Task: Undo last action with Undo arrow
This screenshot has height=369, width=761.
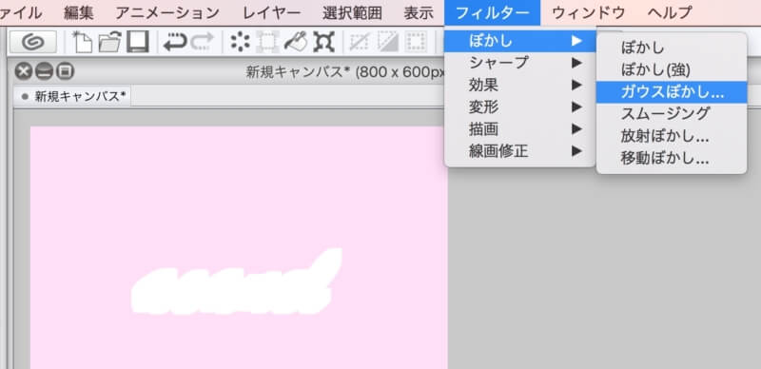Action: pyautogui.click(x=175, y=42)
